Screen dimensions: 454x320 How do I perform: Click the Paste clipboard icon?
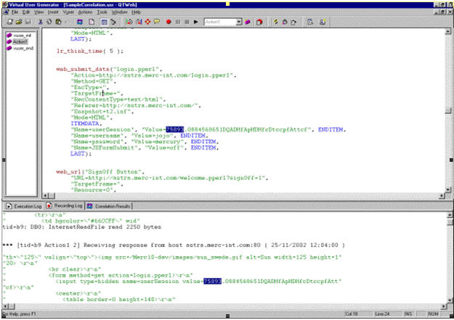[x=59, y=22]
